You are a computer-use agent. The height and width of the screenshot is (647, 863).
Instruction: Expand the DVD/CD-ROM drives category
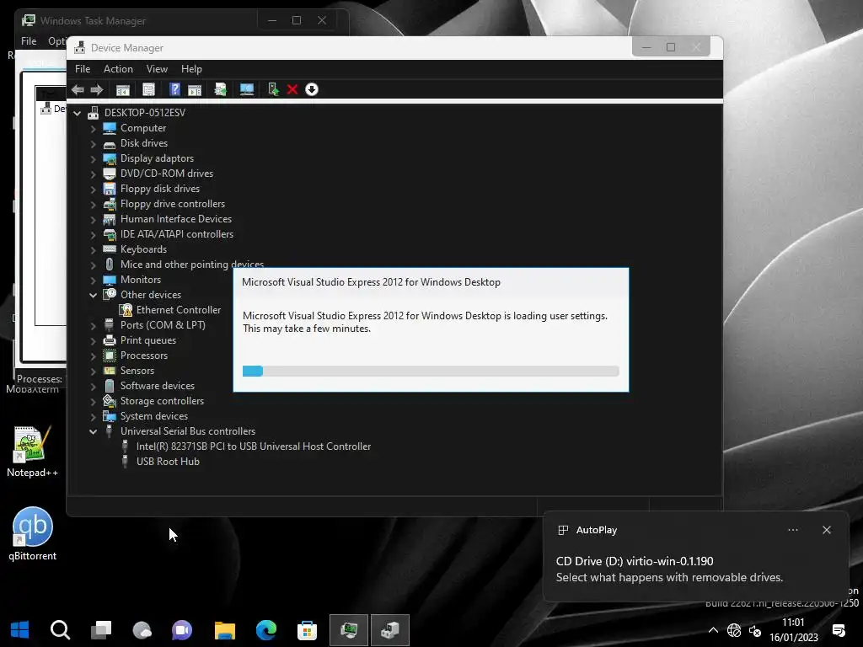pyautogui.click(x=93, y=174)
